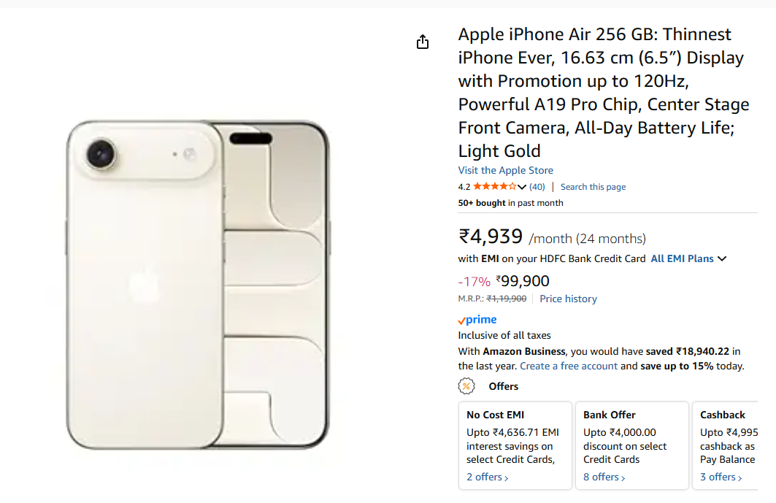Click the star rating icons
Image resolution: width=776 pixels, height=503 pixels.
[x=494, y=187]
